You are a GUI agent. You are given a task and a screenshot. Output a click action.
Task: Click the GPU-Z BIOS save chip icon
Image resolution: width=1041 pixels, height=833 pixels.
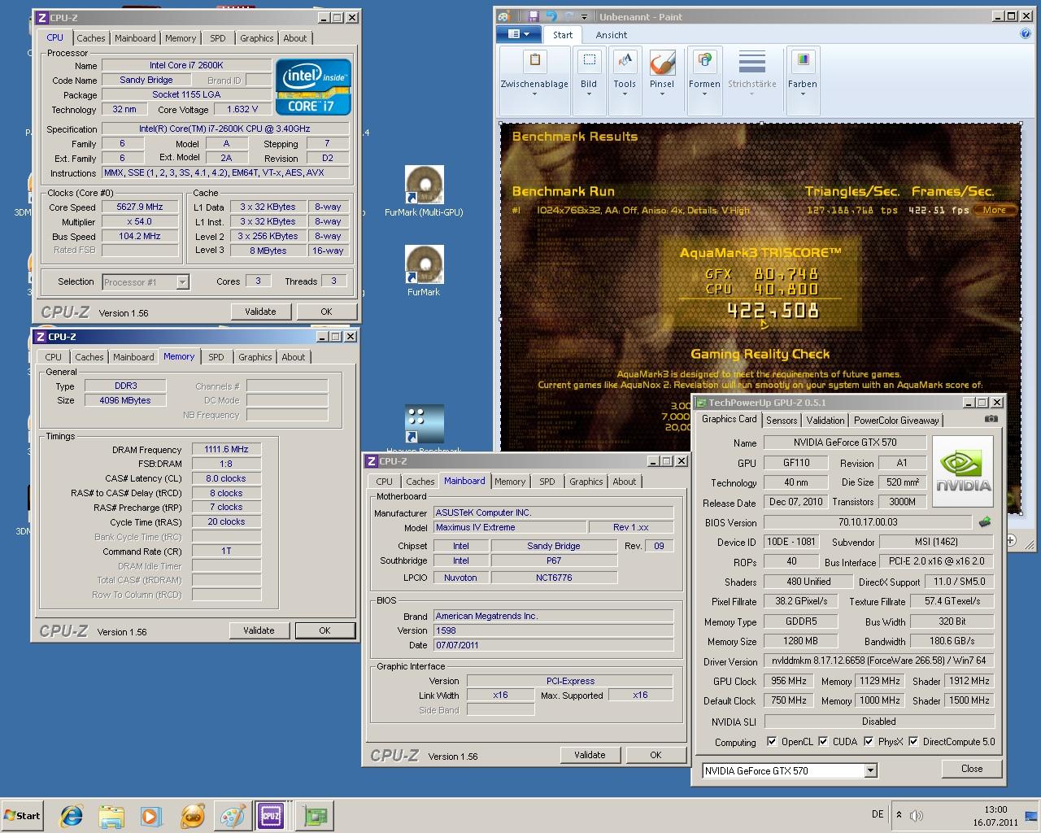tap(985, 522)
